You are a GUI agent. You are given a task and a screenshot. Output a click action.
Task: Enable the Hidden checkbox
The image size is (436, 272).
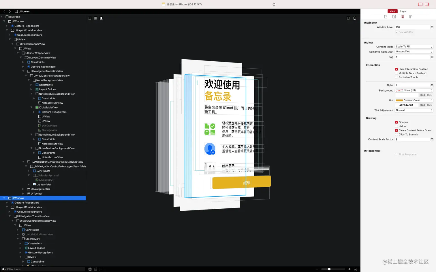396,126
